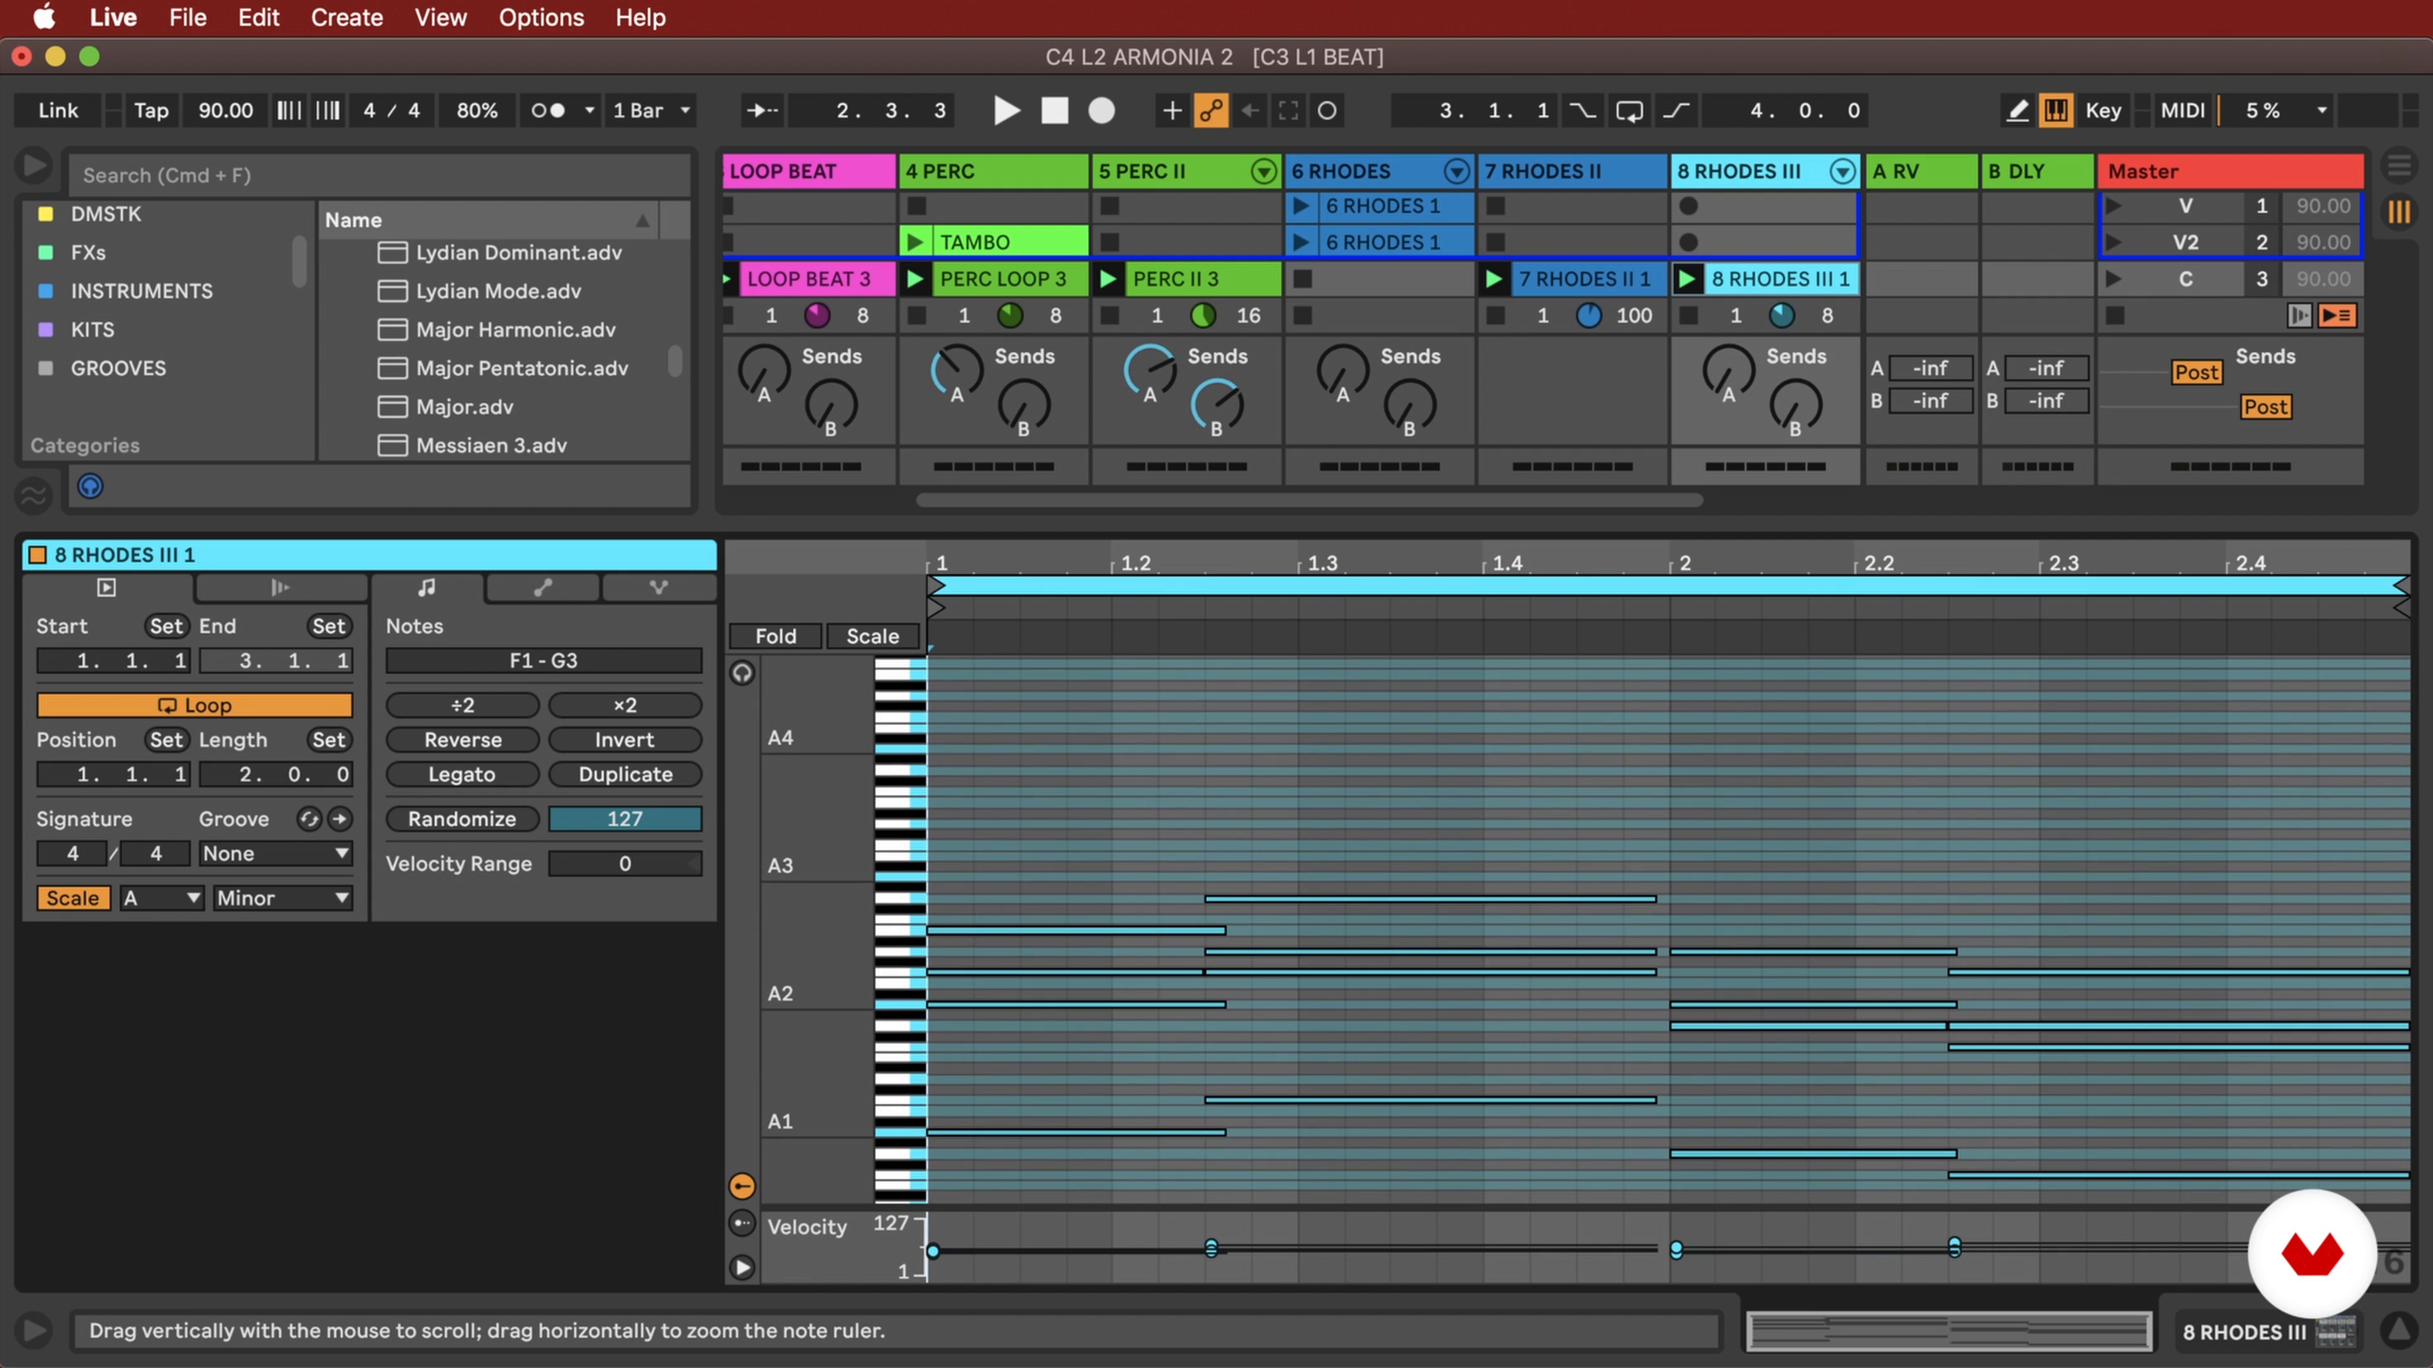Click the Reverse notes button
Image resolution: width=2433 pixels, height=1368 pixels.
pyautogui.click(x=463, y=740)
